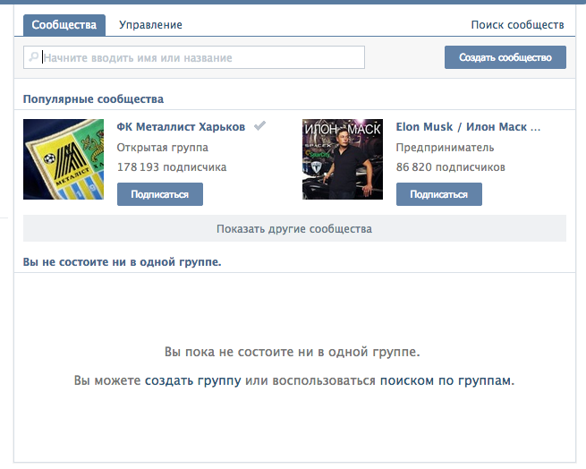Open Elon Musk / Илон Маск community title
This screenshot has width=586, height=469.
pyautogui.click(x=468, y=127)
